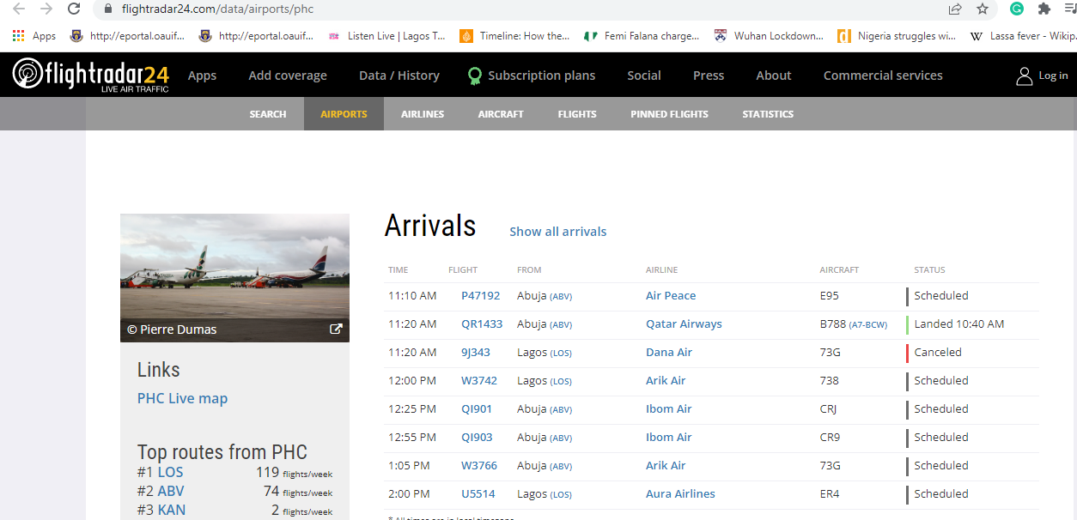This screenshot has width=1077, height=520.
Task: Click the browser back arrow
Action: 19,10
